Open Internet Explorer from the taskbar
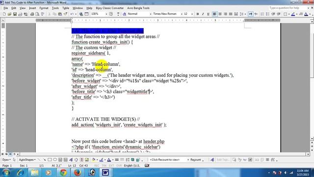The width and height of the screenshot is (314, 177). coord(21,173)
